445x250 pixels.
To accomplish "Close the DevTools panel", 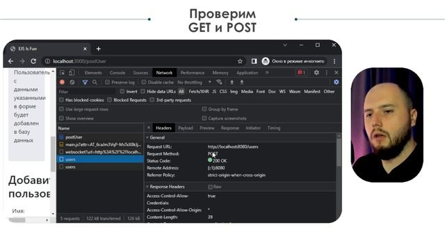I will pyautogui.click(x=337, y=73).
